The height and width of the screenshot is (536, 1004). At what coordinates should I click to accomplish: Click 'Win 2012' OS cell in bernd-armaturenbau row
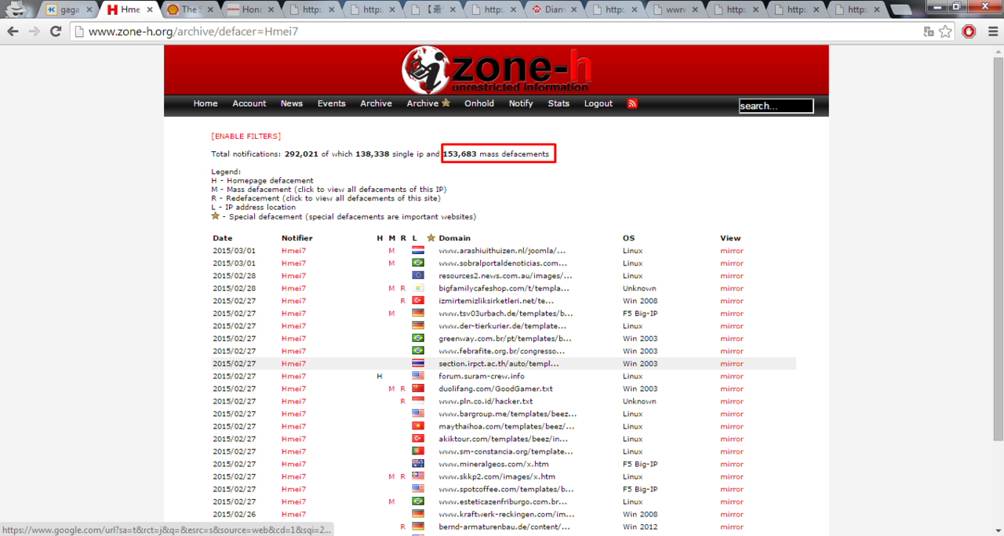point(640,527)
